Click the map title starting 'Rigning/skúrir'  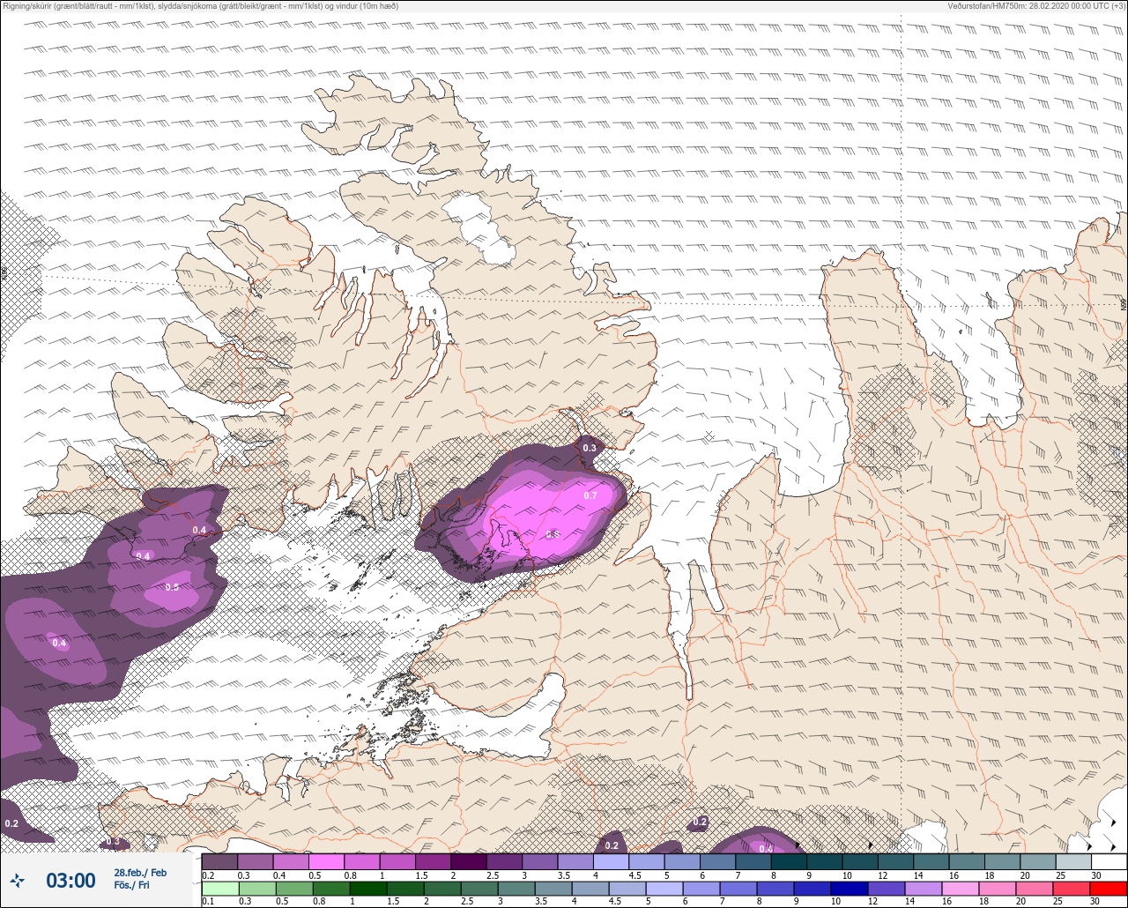coord(201,6)
